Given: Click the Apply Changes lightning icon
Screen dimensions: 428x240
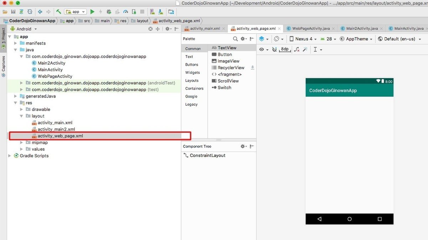Looking at the screenshot, I should click(x=101, y=12).
